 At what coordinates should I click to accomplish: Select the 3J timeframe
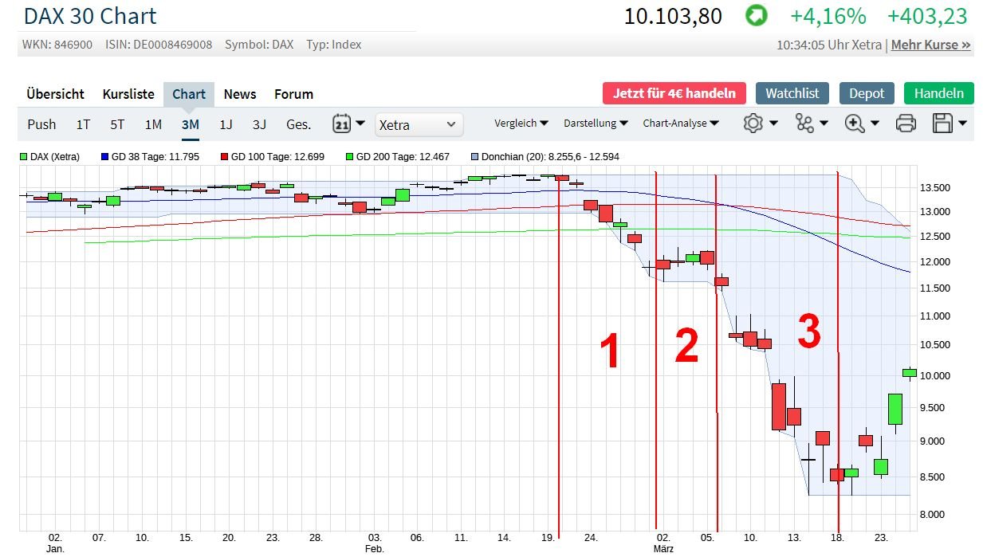[x=259, y=124]
